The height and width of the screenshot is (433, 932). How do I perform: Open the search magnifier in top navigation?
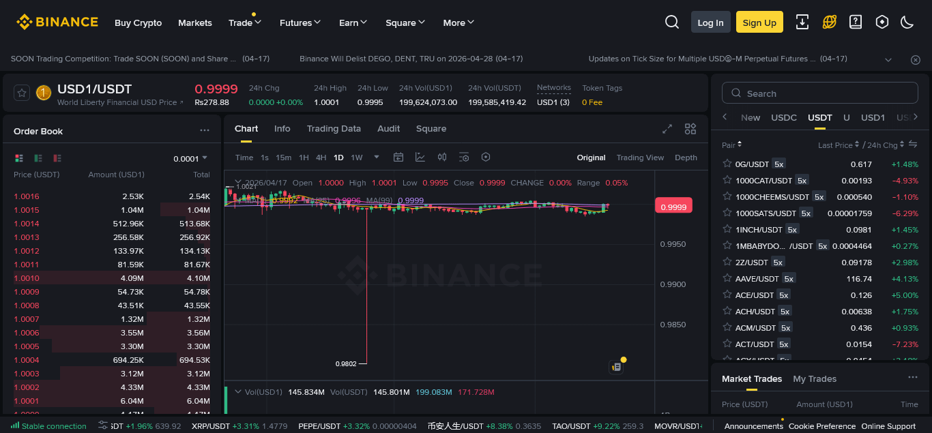click(x=672, y=23)
